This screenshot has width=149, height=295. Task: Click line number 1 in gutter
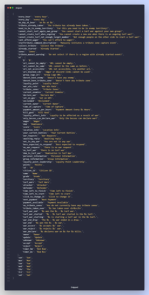click(x=8, y=14)
